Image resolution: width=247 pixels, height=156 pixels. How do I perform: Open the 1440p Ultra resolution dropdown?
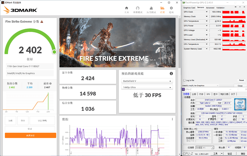coord(147,87)
